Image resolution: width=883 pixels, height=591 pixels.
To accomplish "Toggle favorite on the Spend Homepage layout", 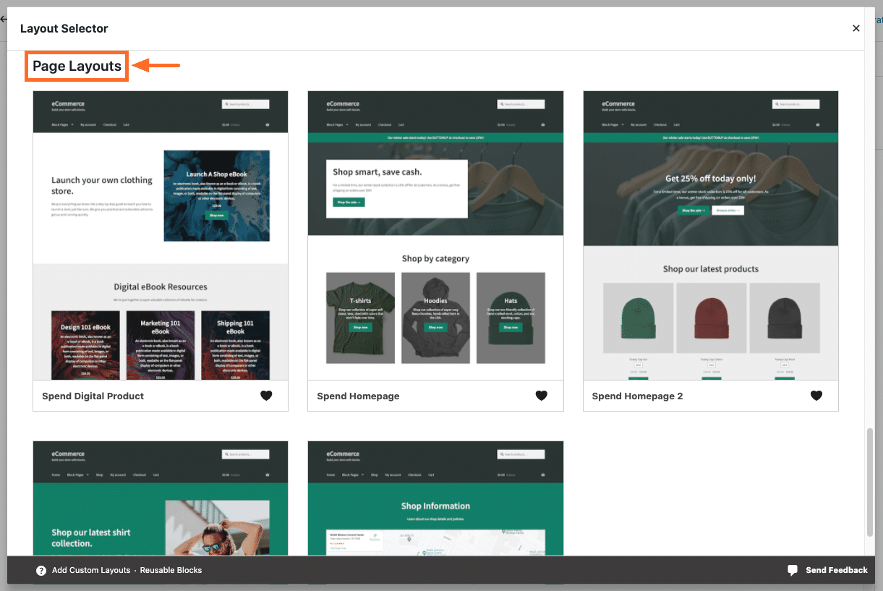I will tap(542, 396).
